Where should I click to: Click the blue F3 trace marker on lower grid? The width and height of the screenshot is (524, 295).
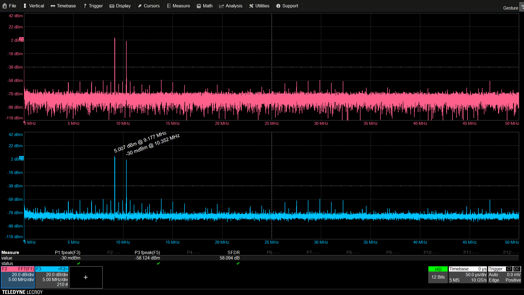[x=22, y=158]
